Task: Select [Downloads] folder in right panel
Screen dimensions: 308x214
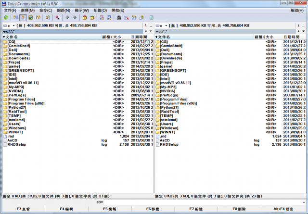Action: (231, 58)
